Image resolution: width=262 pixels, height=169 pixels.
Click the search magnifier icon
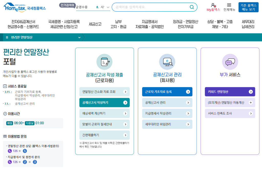192,7
